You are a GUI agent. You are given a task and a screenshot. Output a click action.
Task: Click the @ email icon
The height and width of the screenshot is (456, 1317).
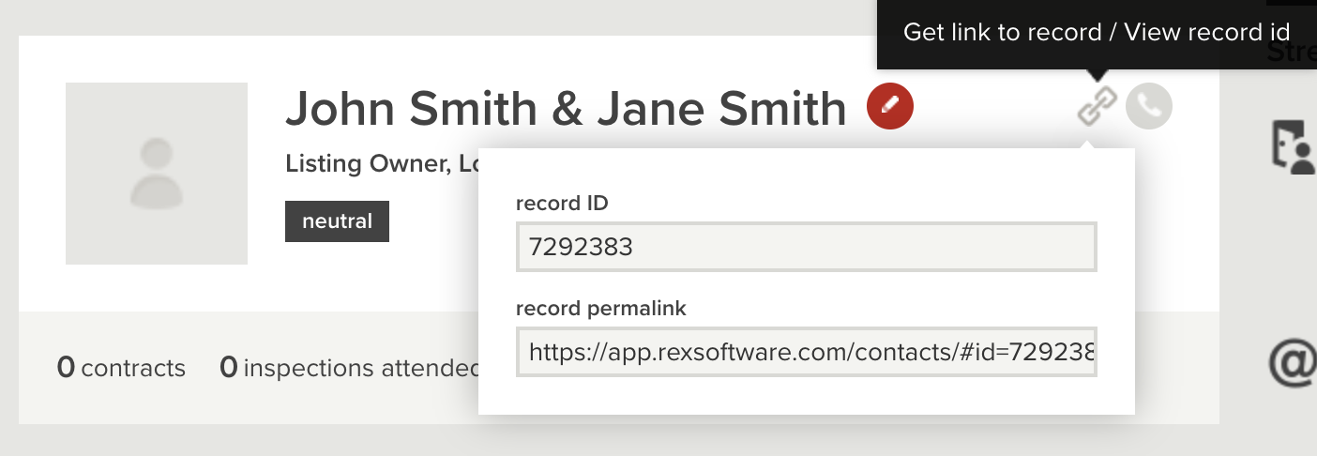click(x=1294, y=362)
